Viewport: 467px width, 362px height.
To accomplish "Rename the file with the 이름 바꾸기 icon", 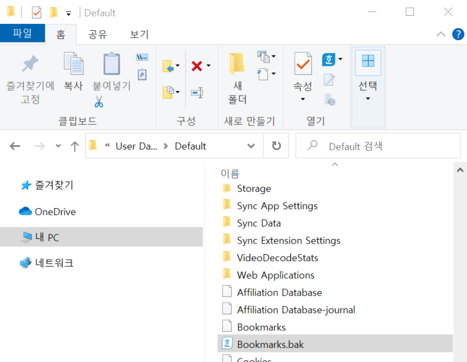I will (197, 92).
